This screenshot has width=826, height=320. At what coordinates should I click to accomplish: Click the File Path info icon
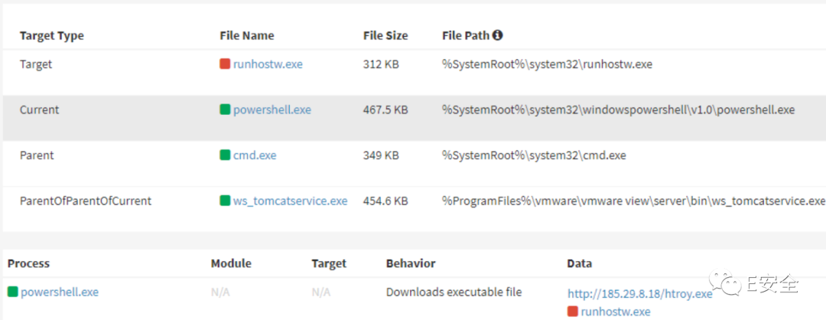pos(497,35)
